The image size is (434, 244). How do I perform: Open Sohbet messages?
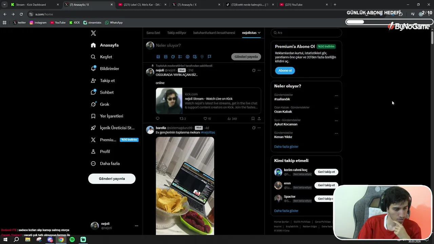102,92
